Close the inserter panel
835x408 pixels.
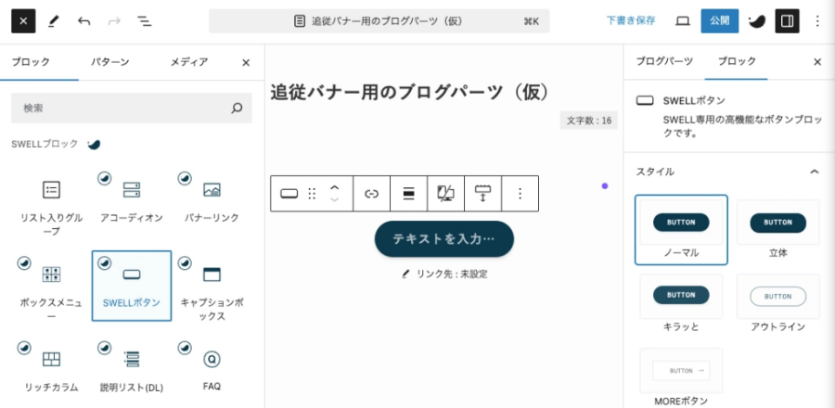click(246, 63)
